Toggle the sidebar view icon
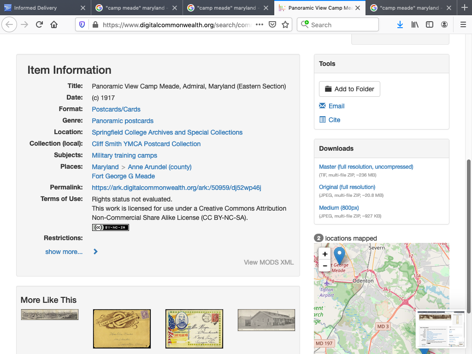Image resolution: width=472 pixels, height=354 pixels. pyautogui.click(x=430, y=25)
